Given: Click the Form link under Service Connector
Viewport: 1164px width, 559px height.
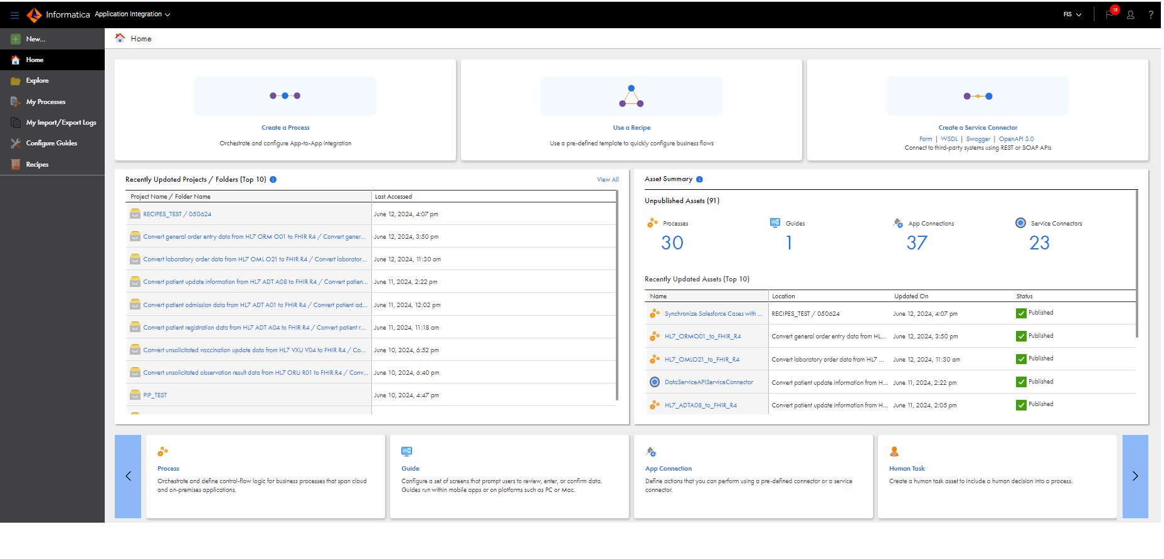Looking at the screenshot, I should (926, 139).
